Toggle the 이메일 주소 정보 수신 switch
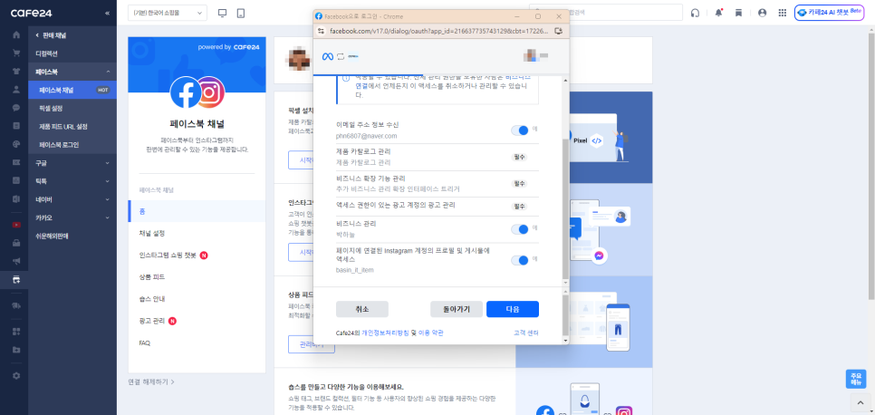The width and height of the screenshot is (875, 415). pos(520,130)
